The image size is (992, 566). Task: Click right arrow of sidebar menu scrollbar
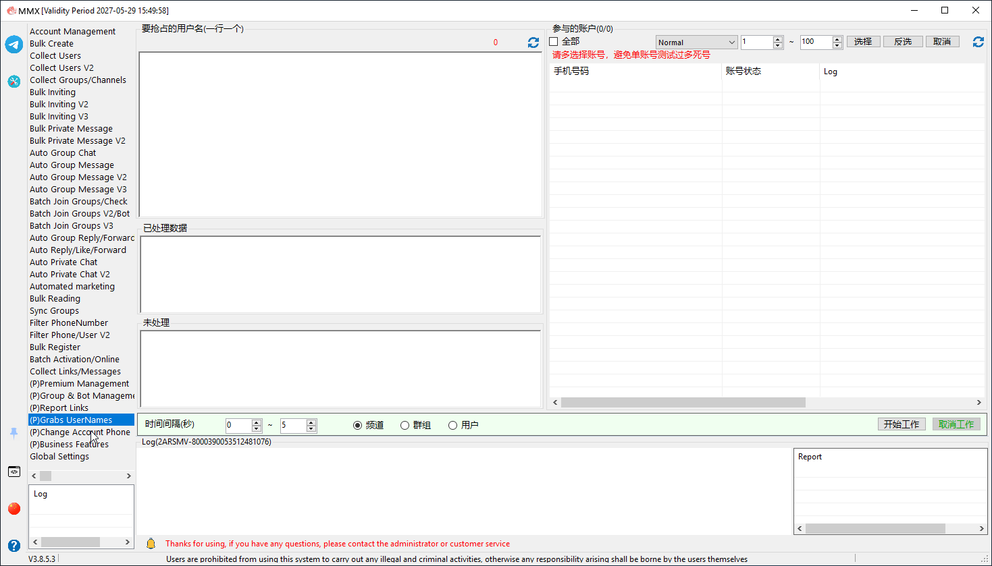pyautogui.click(x=129, y=476)
